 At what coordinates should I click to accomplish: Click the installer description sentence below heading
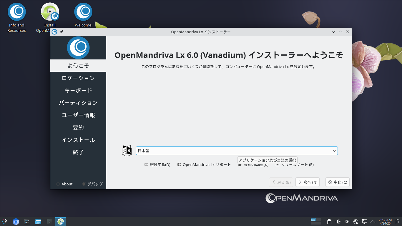[x=228, y=67]
